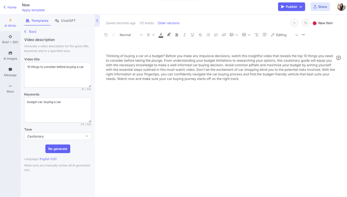Open the Editing mode dropdown
The height and width of the screenshot is (197, 347).
coord(285,35)
